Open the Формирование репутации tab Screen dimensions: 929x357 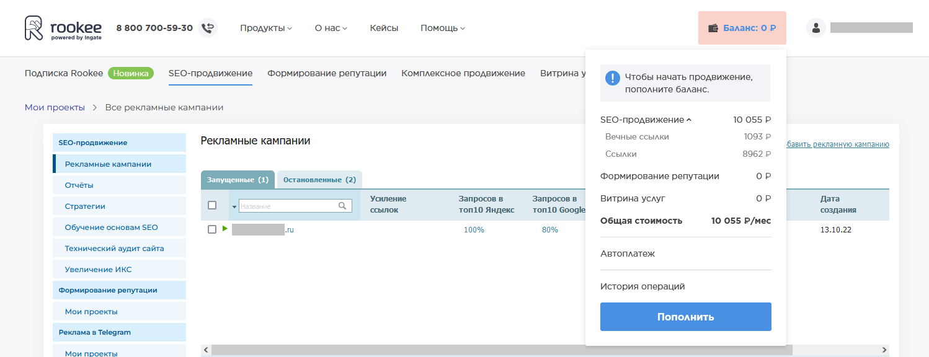[327, 73]
